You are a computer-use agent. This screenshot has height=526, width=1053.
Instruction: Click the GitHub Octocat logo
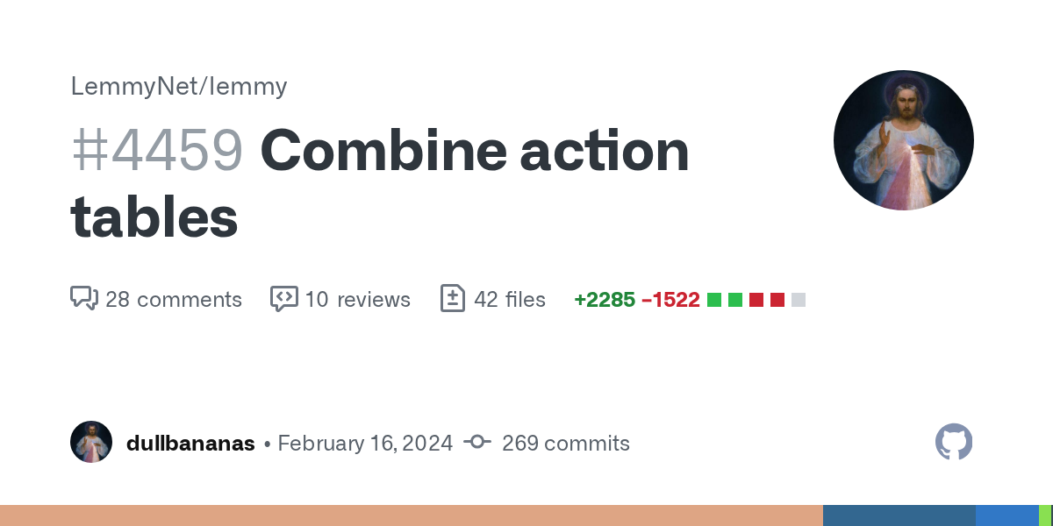[x=954, y=442]
